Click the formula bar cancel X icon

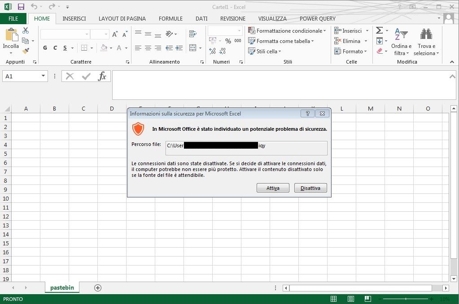point(70,76)
